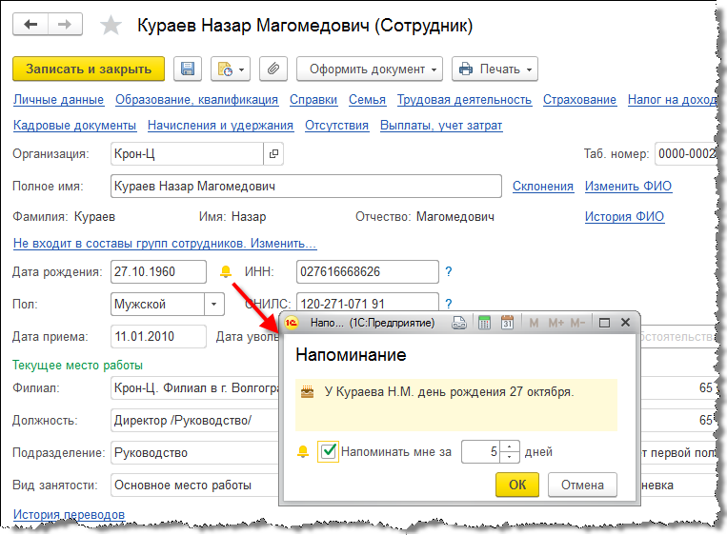Go forward with the right arrow button

pos(65,25)
